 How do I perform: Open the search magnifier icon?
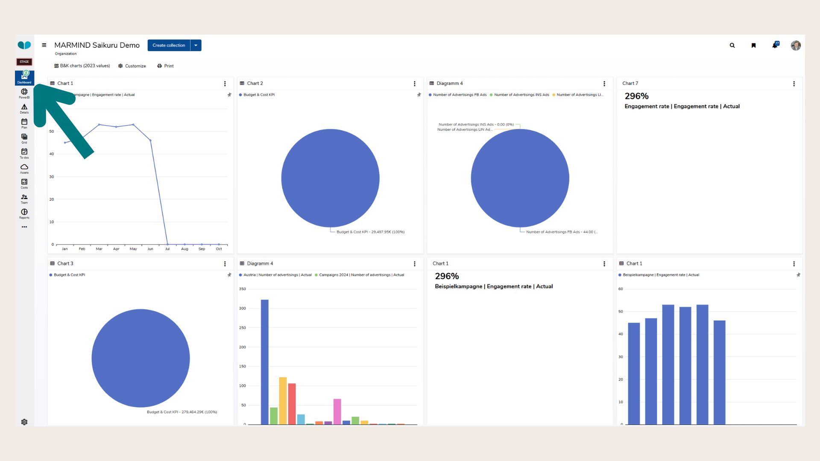[x=732, y=45]
